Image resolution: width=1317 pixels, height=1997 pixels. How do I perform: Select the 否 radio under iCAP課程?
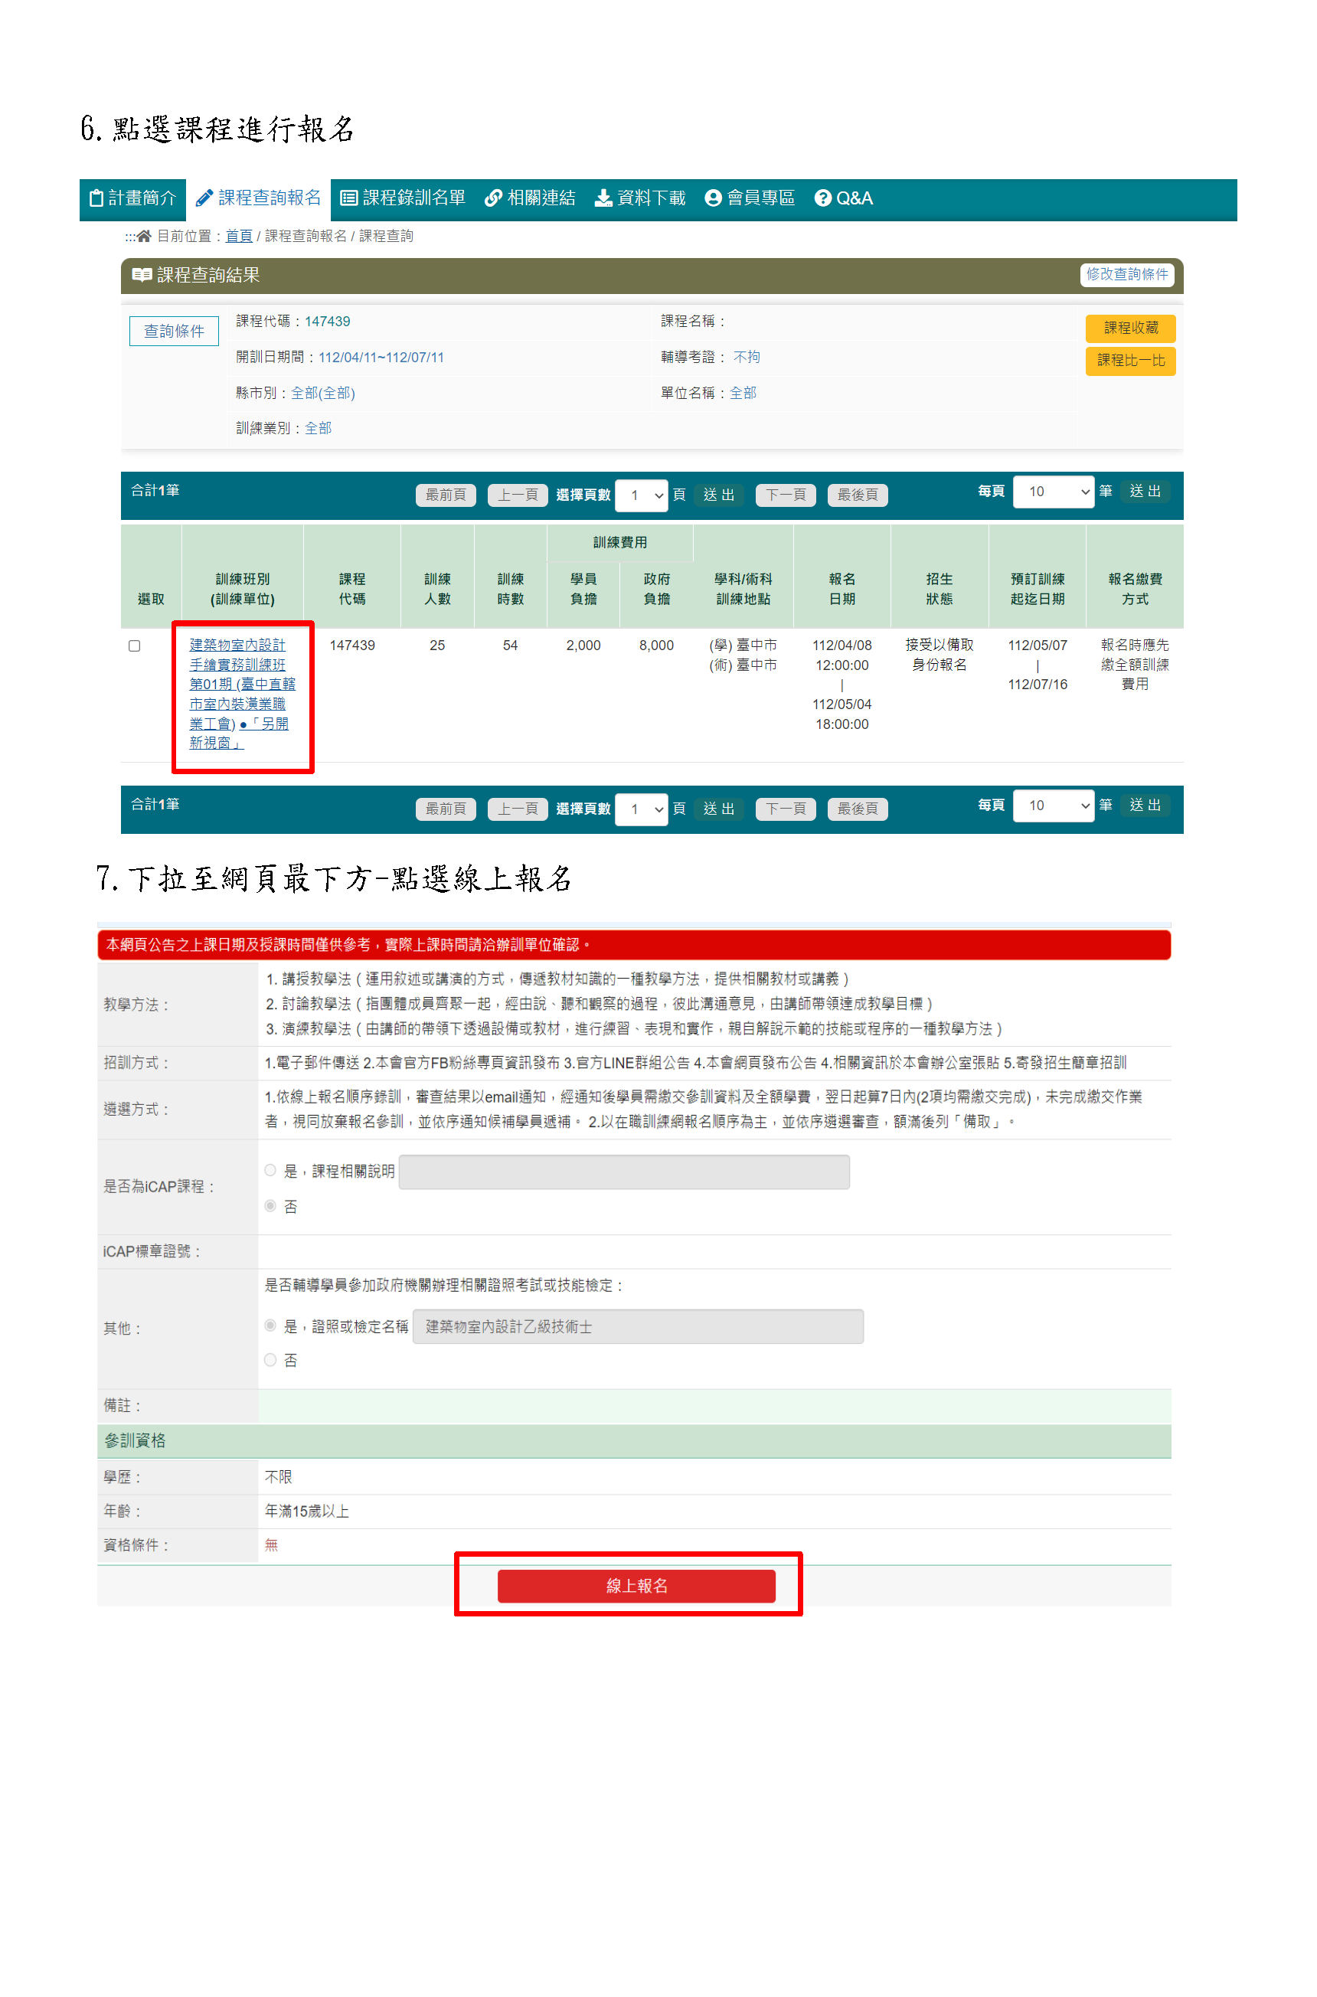(x=270, y=1206)
